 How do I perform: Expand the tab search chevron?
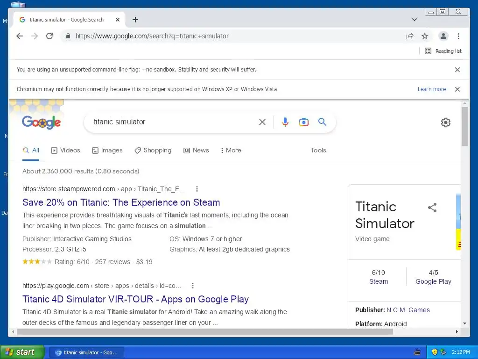pyautogui.click(x=415, y=20)
